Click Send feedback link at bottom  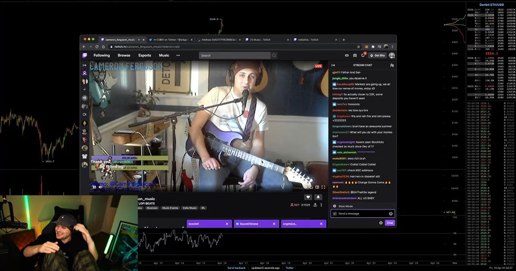(x=236, y=268)
